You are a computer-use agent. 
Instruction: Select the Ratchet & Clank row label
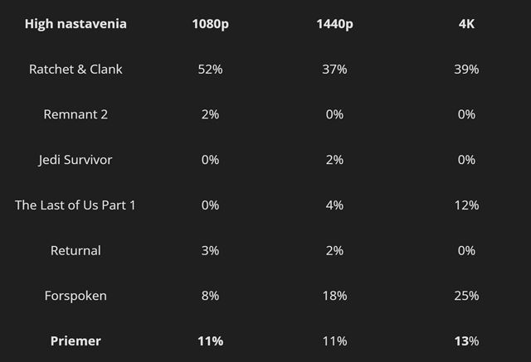(76, 70)
